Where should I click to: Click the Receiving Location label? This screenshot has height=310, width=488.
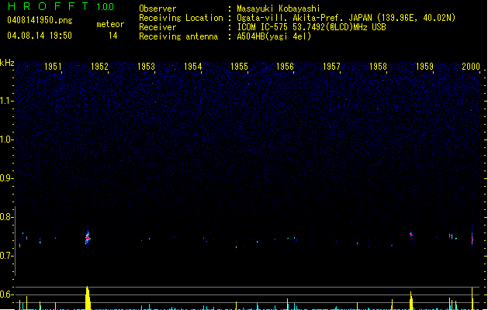[x=181, y=18]
